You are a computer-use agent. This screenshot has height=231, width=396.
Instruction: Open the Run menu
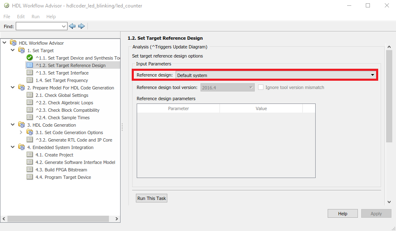(35, 17)
